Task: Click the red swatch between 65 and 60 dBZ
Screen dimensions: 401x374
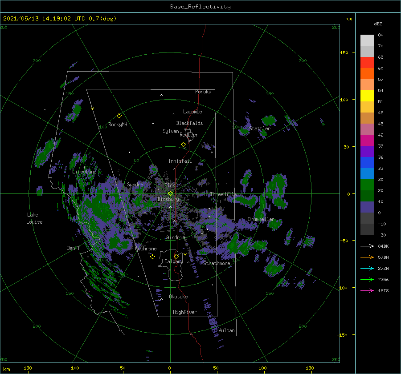Action: pos(367,63)
